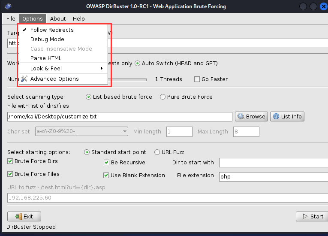The image size is (328, 236).
Task: Click the Max Length field
Action: coord(246,131)
